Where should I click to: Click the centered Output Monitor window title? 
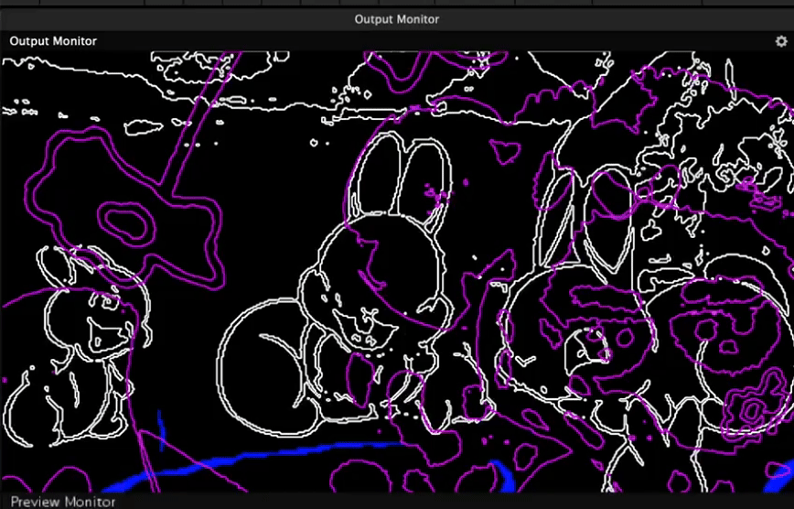coord(396,19)
